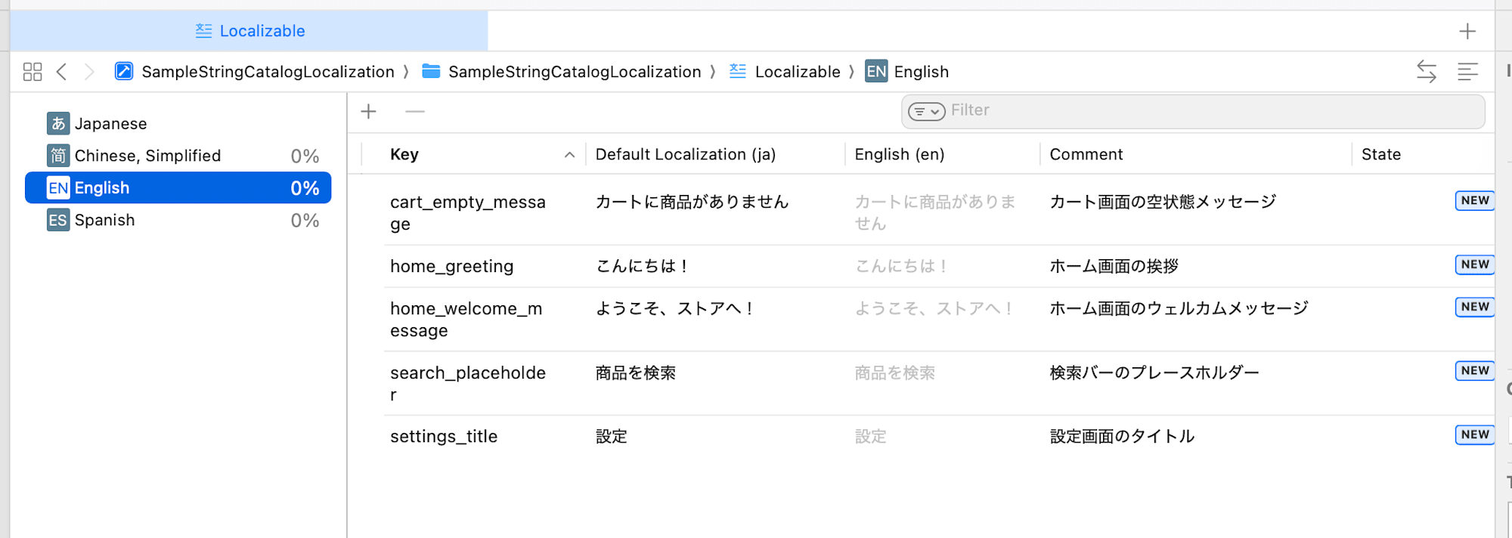The image size is (1512, 538).
Task: Go back with the left chevron
Action: 62,72
